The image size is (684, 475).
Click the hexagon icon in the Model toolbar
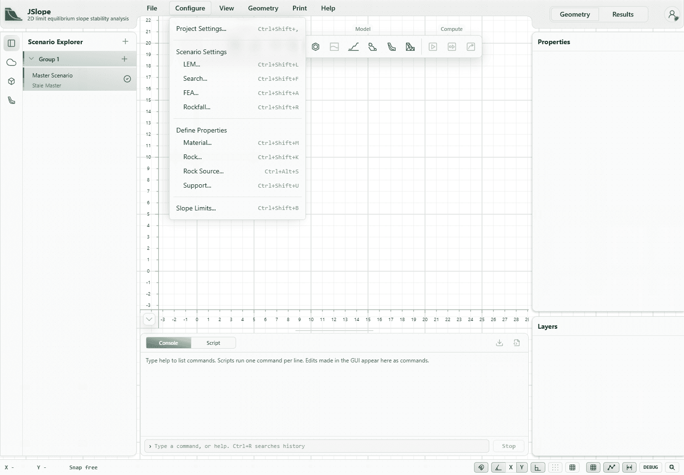pyautogui.click(x=315, y=47)
